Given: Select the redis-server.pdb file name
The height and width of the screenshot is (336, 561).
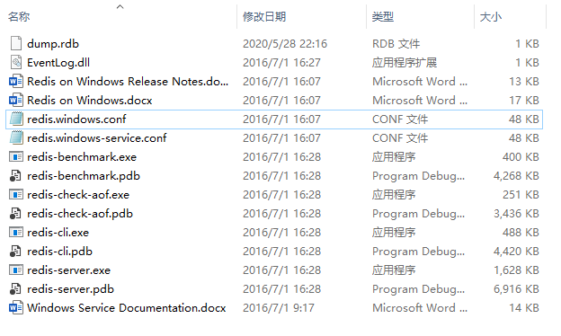Looking at the screenshot, I should coord(70,288).
